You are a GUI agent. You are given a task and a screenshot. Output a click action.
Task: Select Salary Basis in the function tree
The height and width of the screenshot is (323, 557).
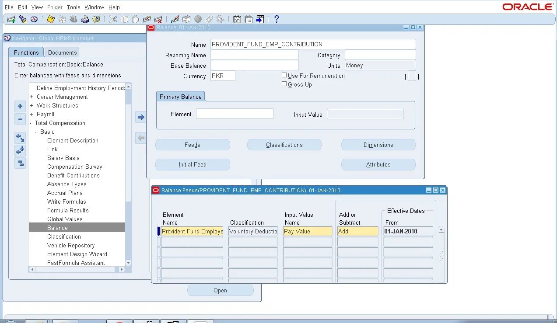coord(63,158)
